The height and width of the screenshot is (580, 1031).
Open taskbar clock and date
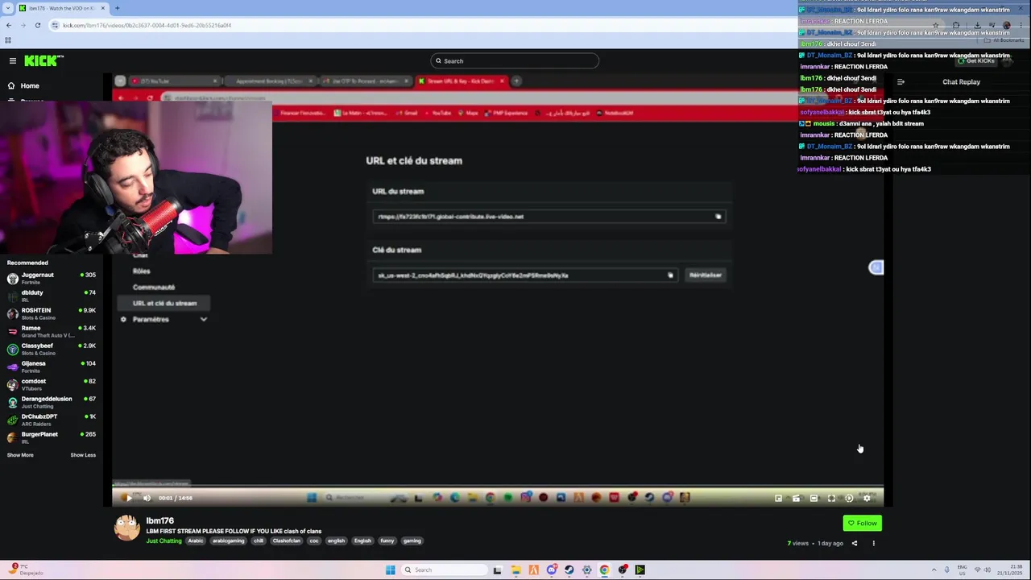[x=1012, y=570]
